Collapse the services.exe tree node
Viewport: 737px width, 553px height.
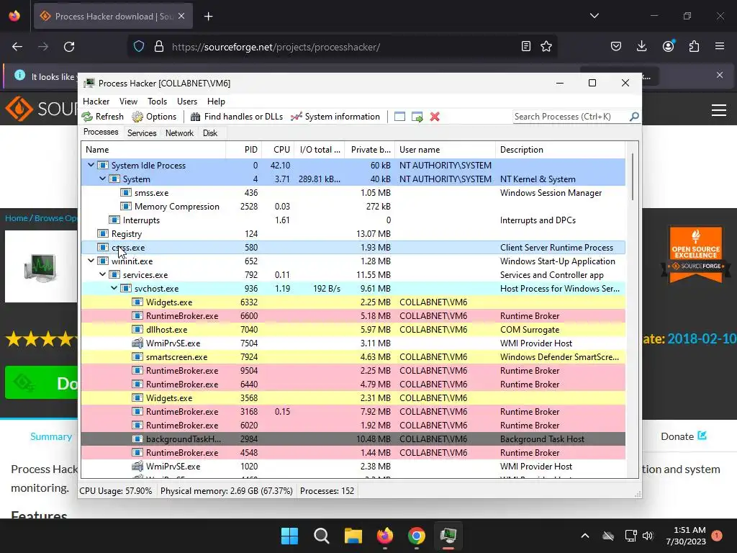tap(102, 274)
